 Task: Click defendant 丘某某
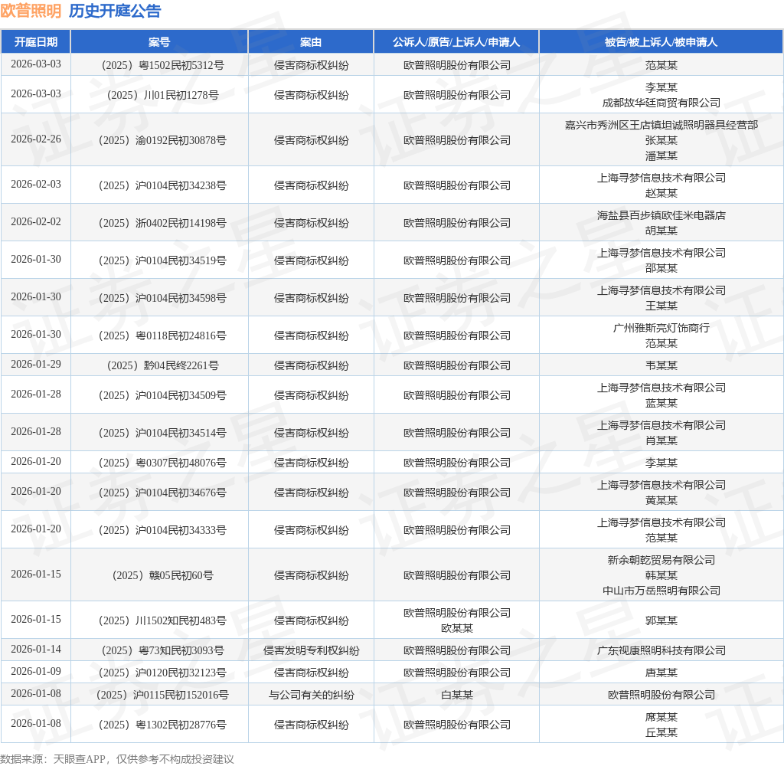tap(661, 732)
